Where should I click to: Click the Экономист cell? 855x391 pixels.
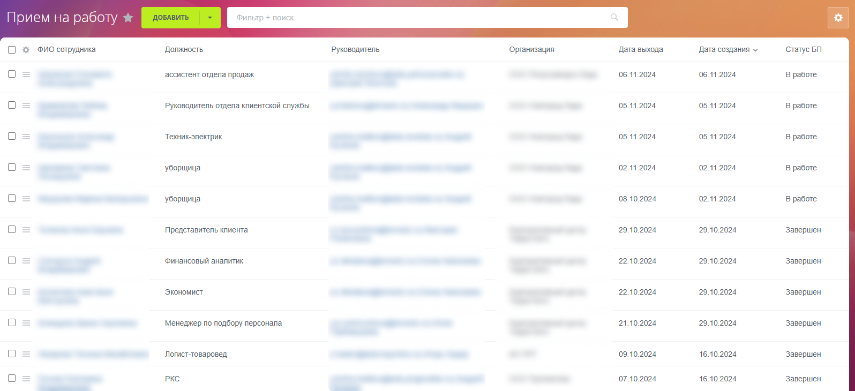(184, 292)
